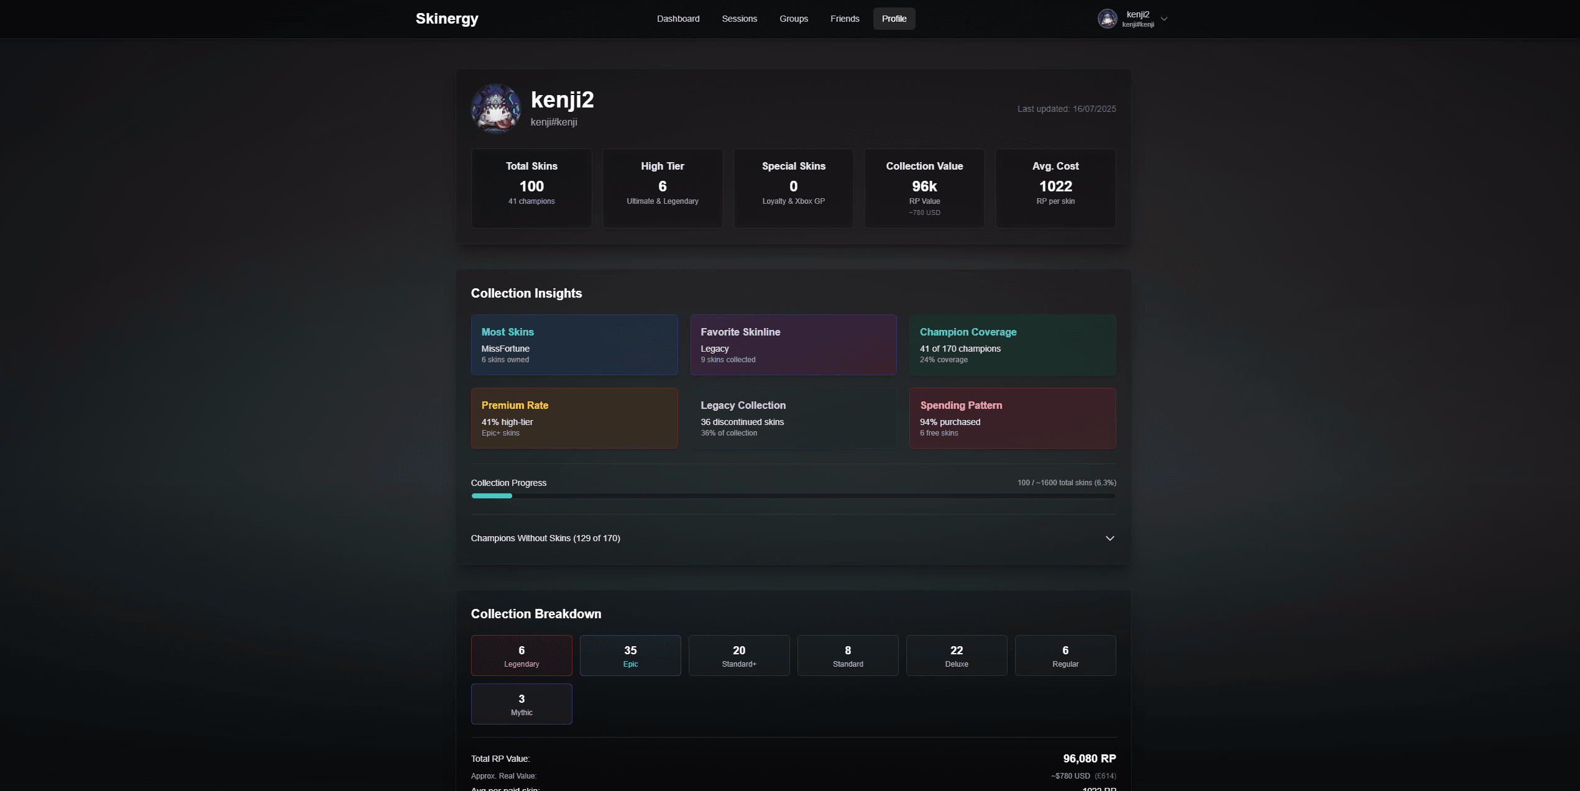
Task: Toggle the Epic tier filter card
Action: coord(630,656)
